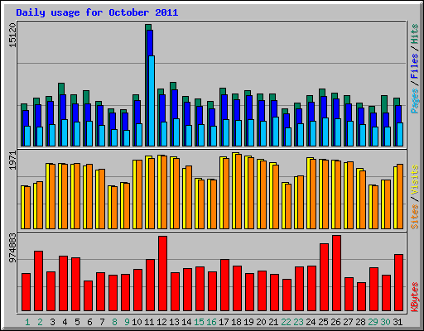Click day 6 on the x-axis

click(x=89, y=322)
